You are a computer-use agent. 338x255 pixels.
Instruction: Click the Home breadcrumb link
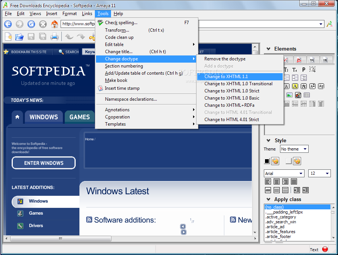(89, 139)
